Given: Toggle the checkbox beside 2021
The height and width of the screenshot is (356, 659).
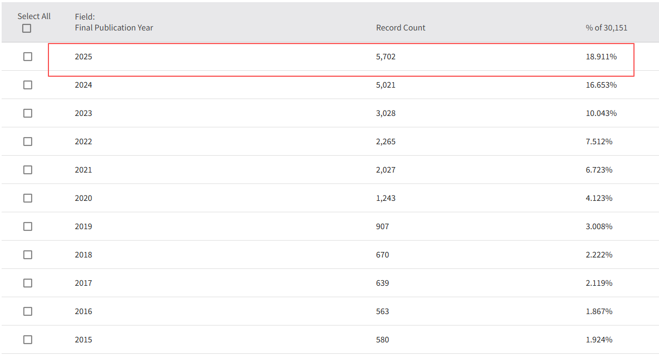Looking at the screenshot, I should click(28, 170).
